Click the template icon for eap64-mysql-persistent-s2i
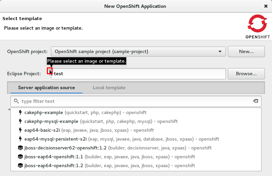 tap(20, 139)
